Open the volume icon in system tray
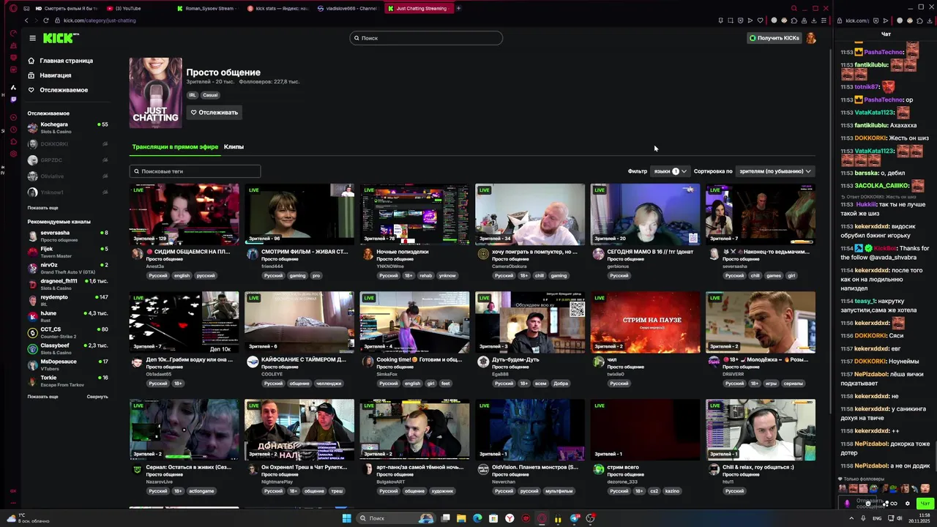The height and width of the screenshot is (527, 937). point(901,518)
